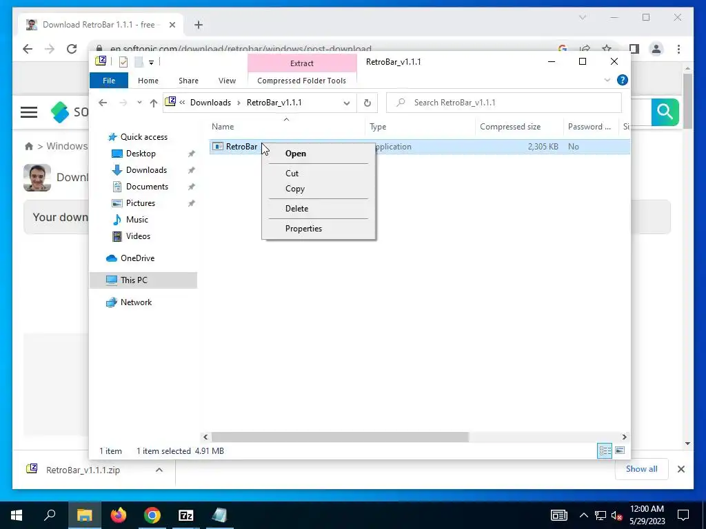Click Chrome's back navigation arrow
The image size is (706, 529).
pyautogui.click(x=28, y=49)
